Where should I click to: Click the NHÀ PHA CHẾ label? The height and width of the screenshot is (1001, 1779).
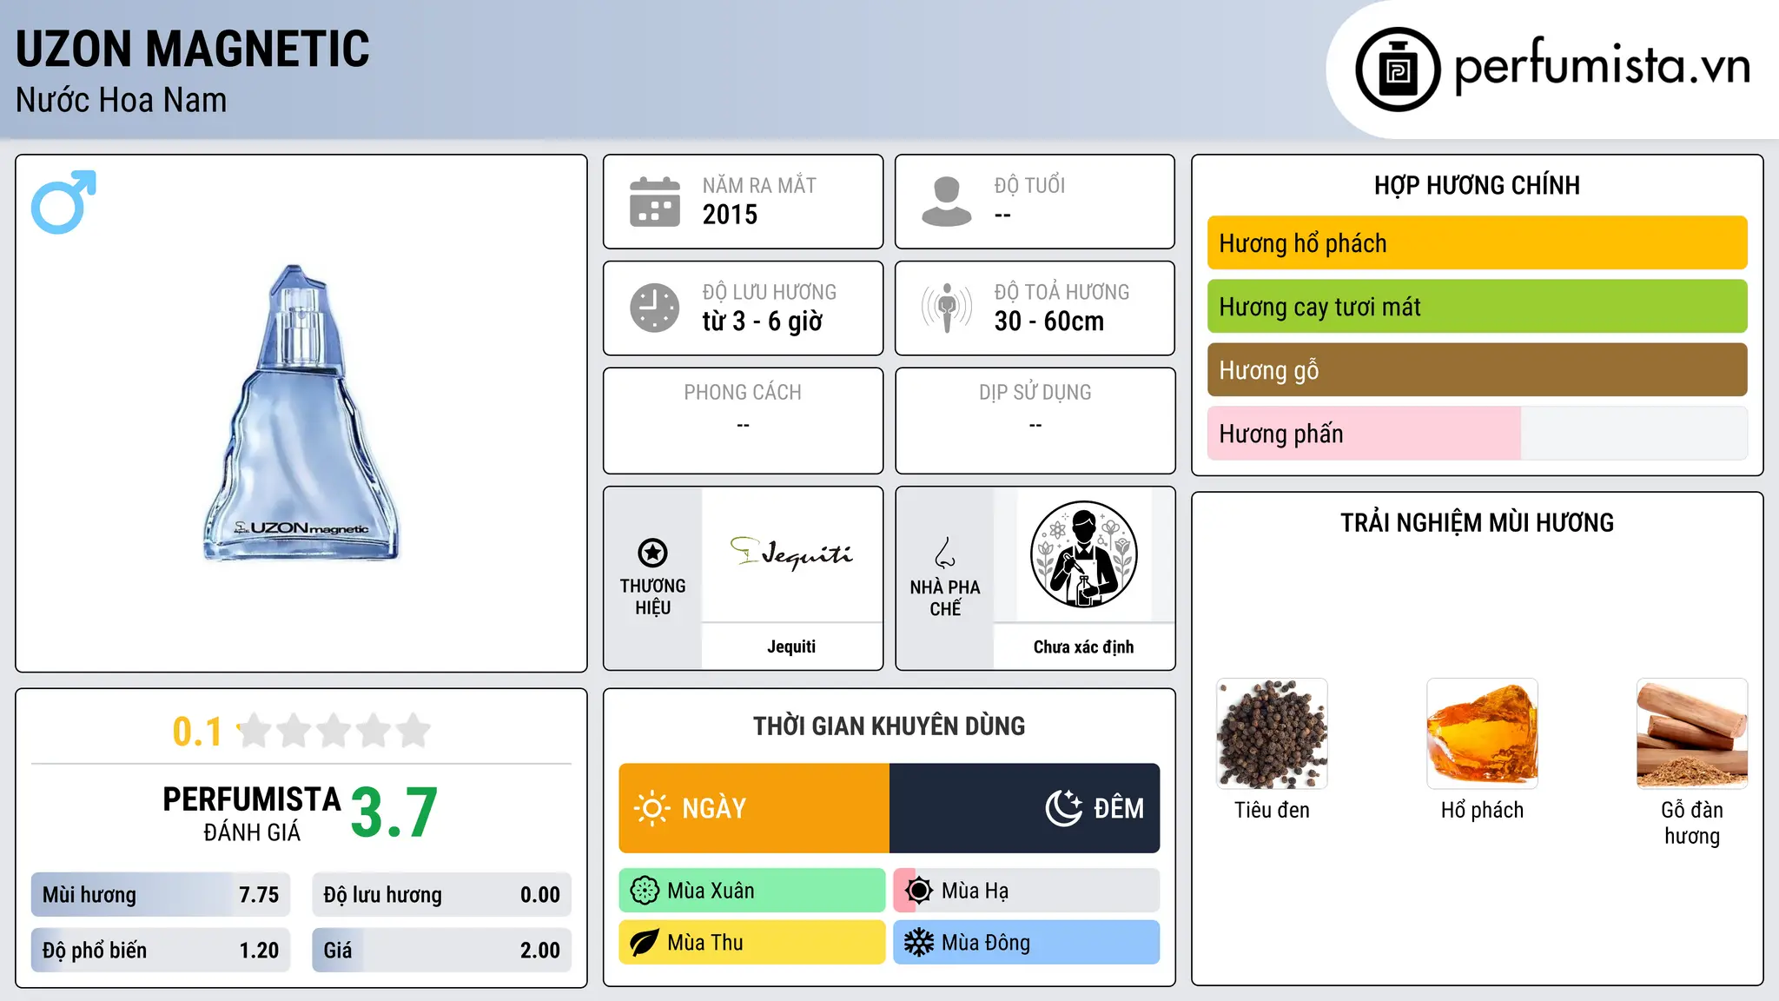pos(945,598)
